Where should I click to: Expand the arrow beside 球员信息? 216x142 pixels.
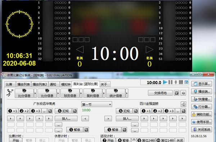[81, 93]
